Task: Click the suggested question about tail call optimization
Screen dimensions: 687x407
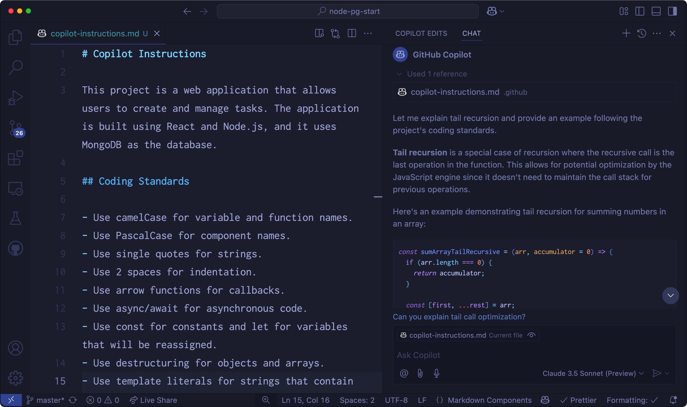Action: pos(459,317)
